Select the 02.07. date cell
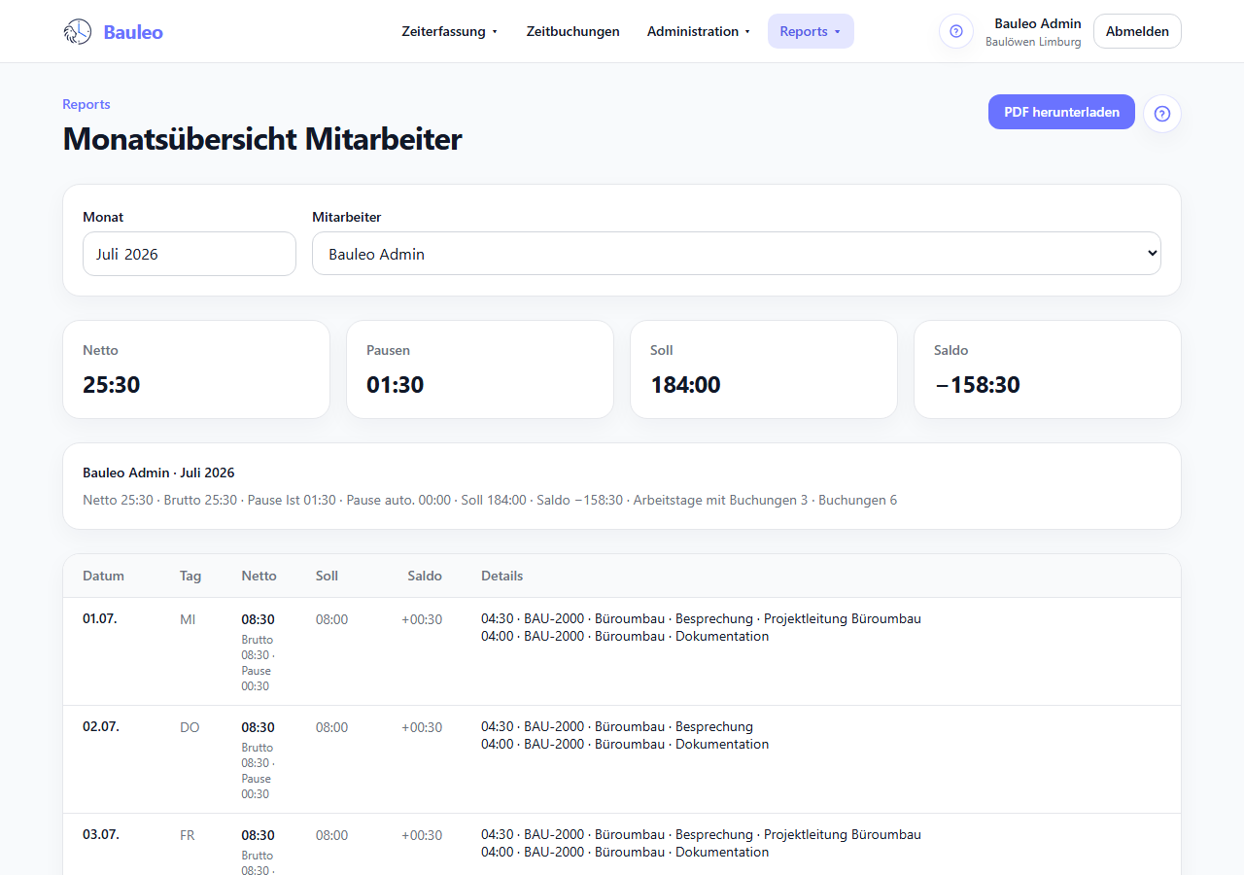Viewport: 1244px width, 875px height. (x=101, y=726)
